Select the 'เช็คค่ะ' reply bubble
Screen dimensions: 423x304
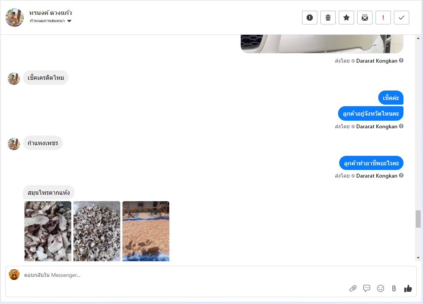tap(390, 98)
